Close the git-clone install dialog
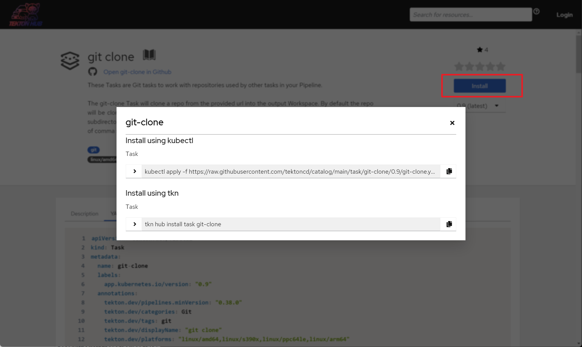 (x=452, y=123)
